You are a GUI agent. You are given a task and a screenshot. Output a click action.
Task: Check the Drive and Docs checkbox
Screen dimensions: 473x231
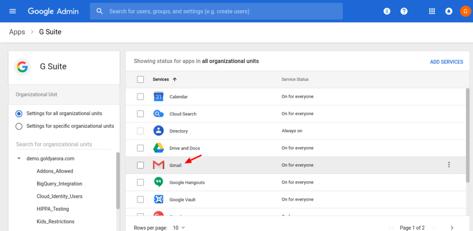click(140, 148)
